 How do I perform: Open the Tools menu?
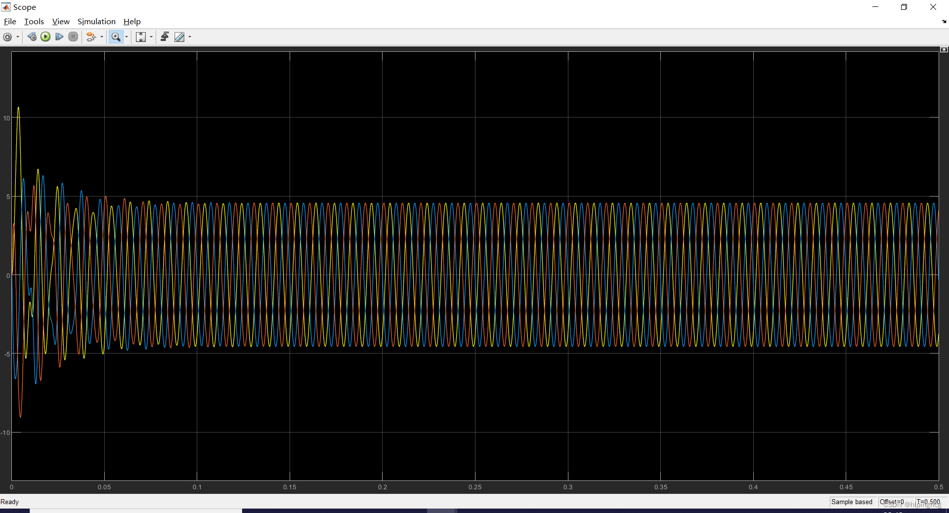pos(34,22)
